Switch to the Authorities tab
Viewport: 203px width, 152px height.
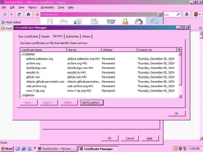point(72,36)
